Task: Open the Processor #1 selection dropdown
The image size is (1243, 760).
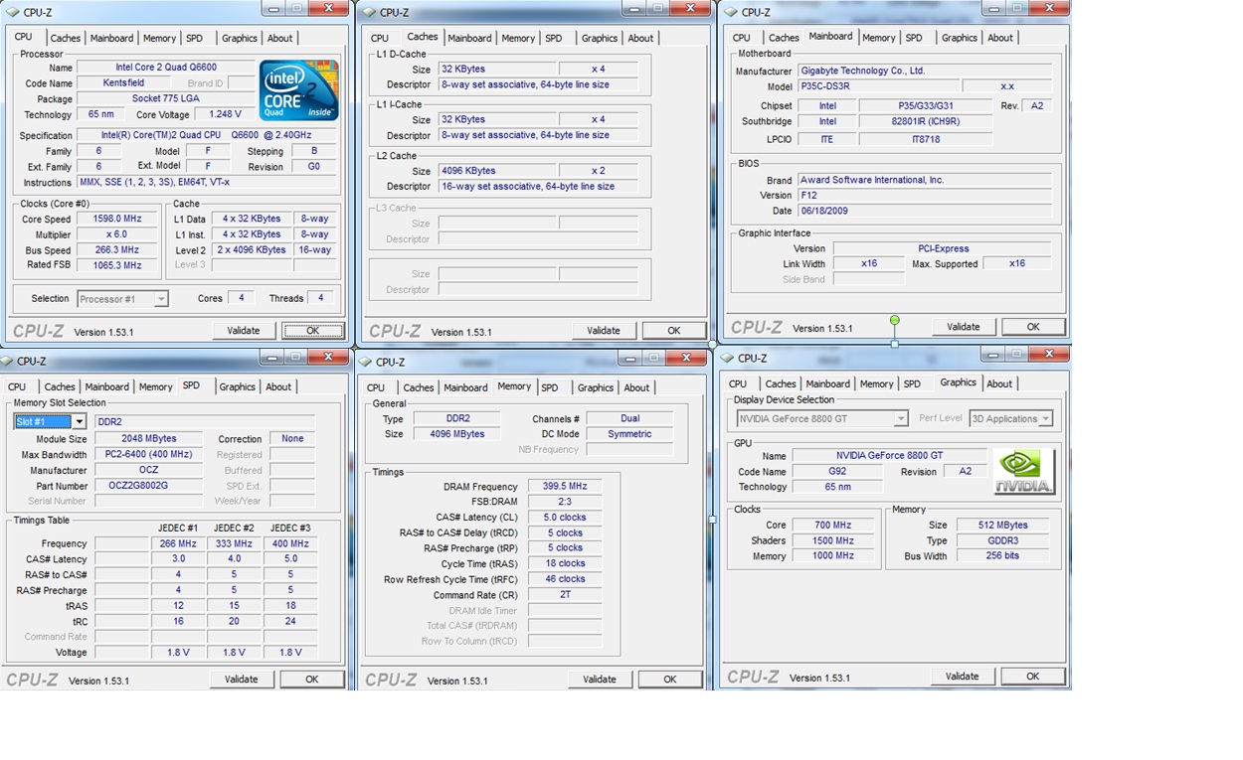Action: pyautogui.click(x=161, y=299)
